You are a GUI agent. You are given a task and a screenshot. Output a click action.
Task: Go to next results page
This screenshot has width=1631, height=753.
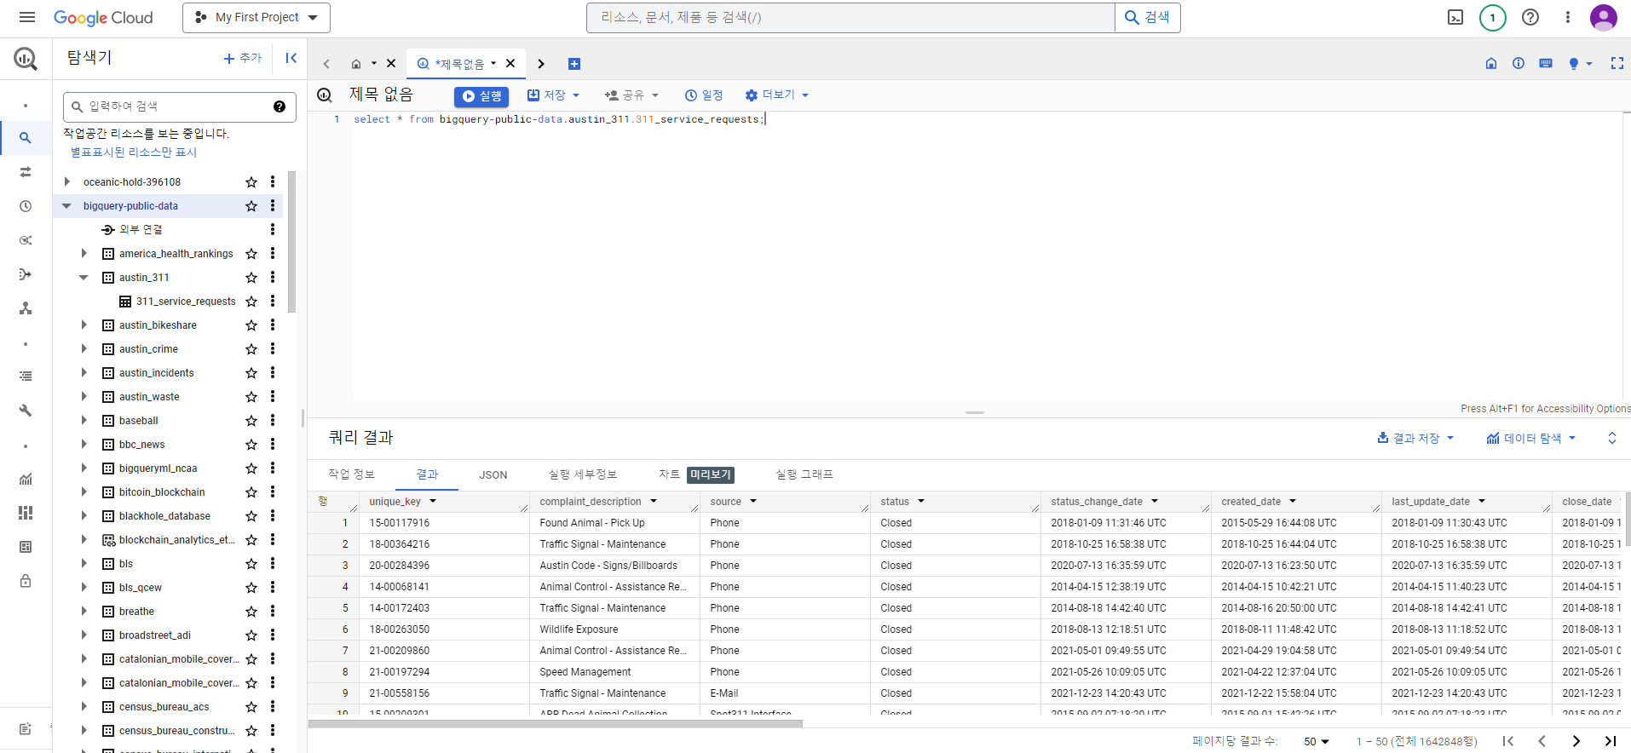pos(1576,741)
